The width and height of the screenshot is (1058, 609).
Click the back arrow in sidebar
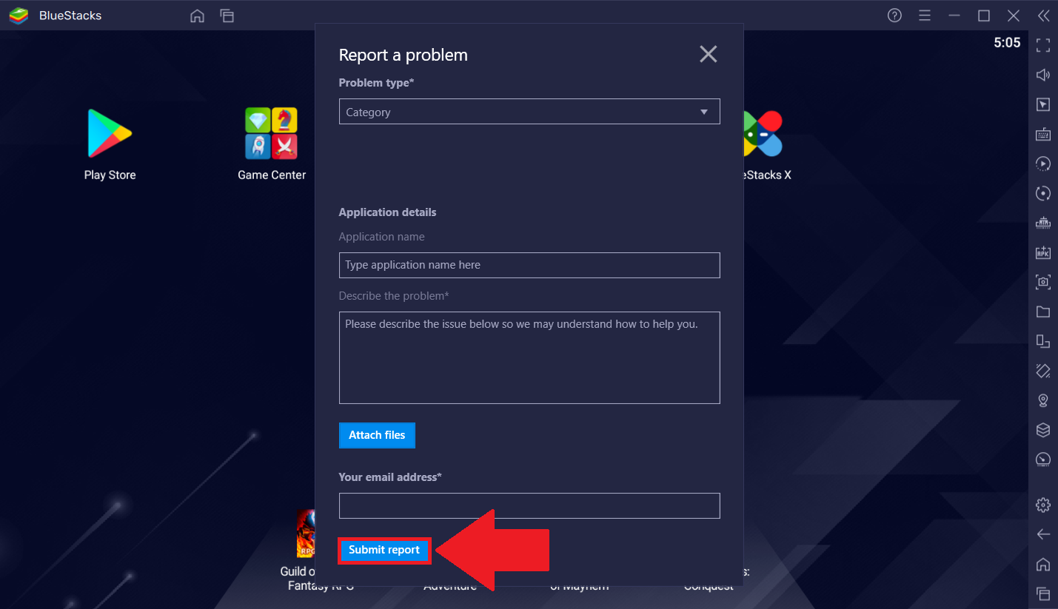tap(1043, 534)
